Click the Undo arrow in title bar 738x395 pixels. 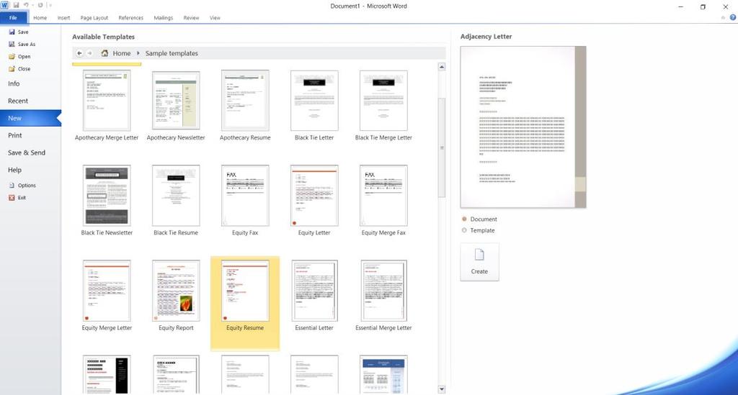coord(26,5)
